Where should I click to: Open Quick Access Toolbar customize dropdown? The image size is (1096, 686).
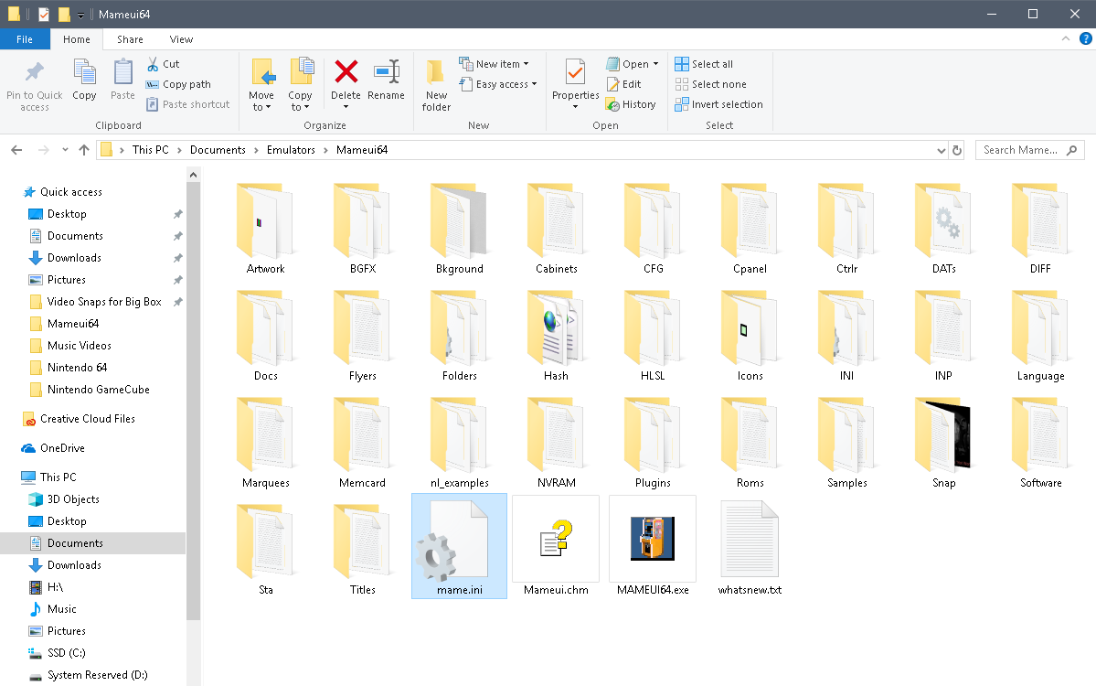coord(80,15)
